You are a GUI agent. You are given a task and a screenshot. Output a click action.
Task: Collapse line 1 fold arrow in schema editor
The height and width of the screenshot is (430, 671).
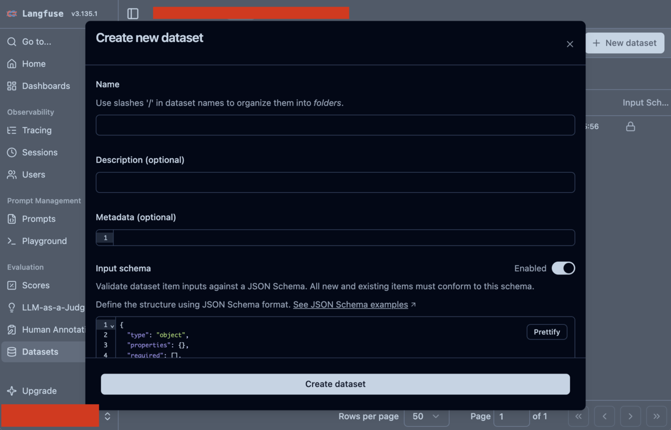pos(112,325)
